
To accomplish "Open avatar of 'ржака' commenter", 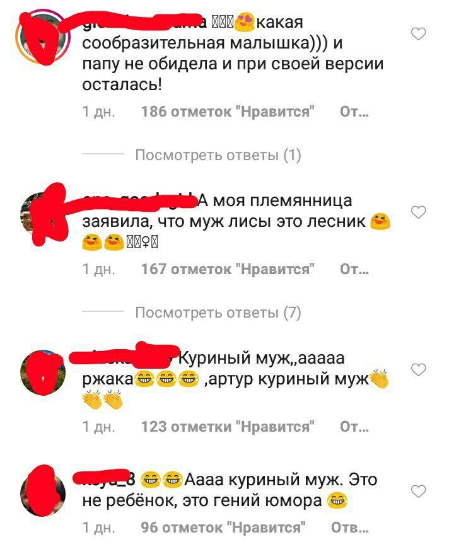I will (x=43, y=372).
